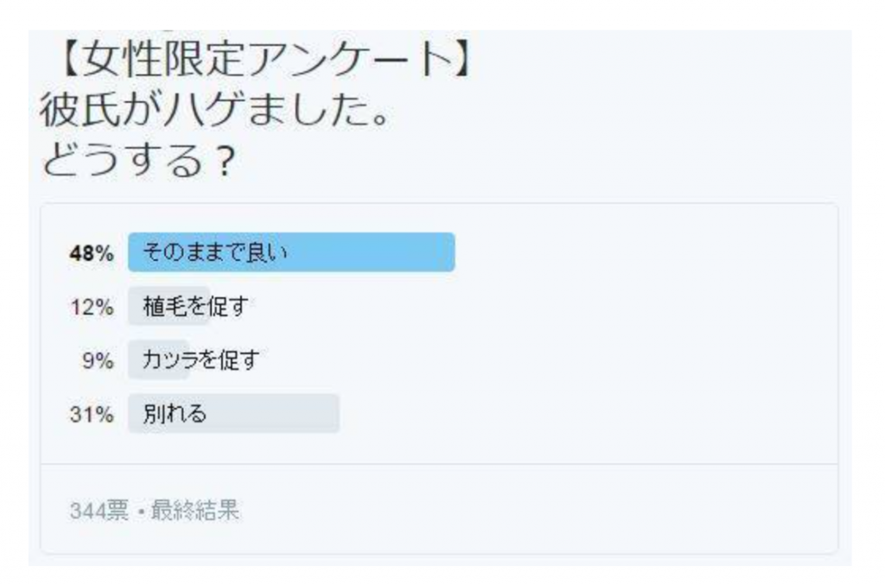Click the 植毛を促す poll option
The height and width of the screenshot is (585, 885).
tap(195, 306)
